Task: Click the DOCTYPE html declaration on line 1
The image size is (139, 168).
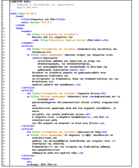Action: tap(20, 2)
